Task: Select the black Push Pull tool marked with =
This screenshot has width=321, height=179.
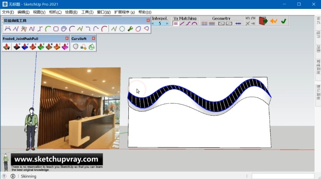Action: tap(17, 47)
